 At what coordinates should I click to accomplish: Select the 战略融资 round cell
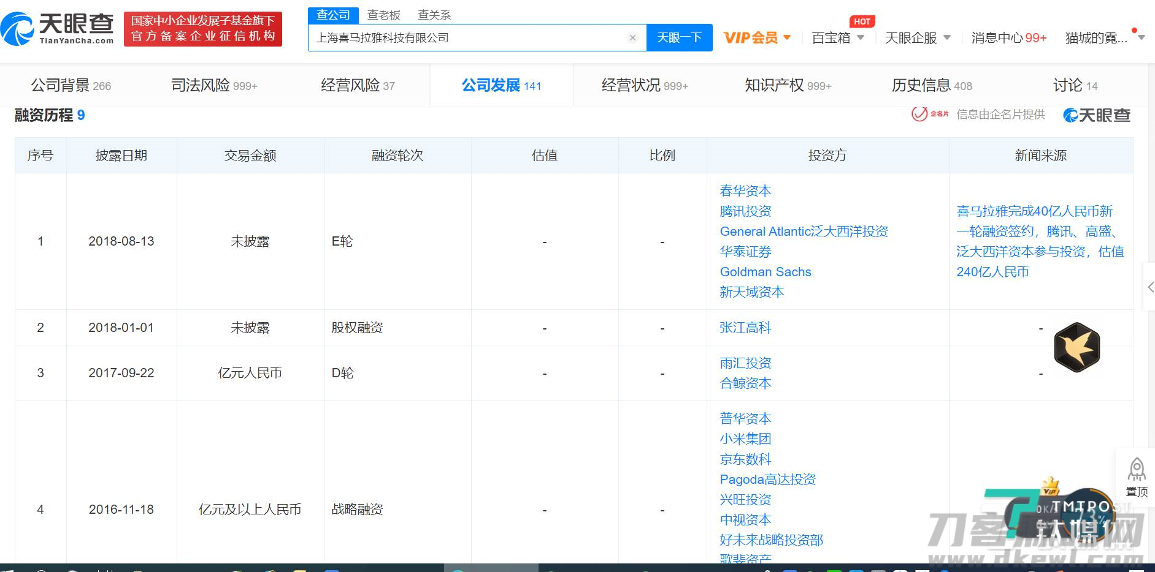click(x=397, y=510)
